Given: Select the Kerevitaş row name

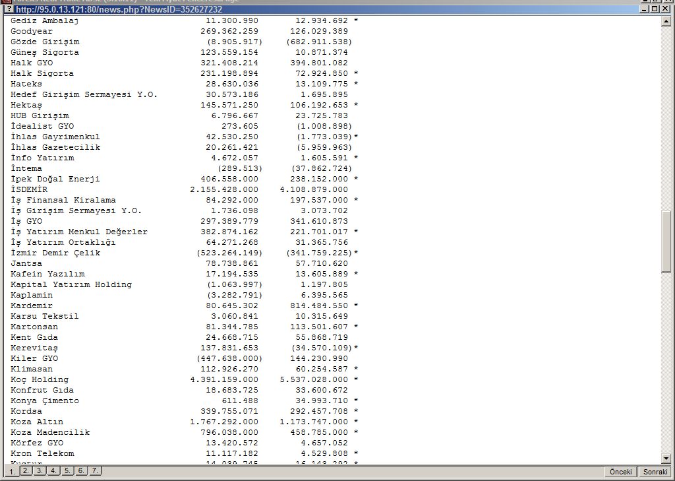Looking at the screenshot, I should (x=34, y=348).
